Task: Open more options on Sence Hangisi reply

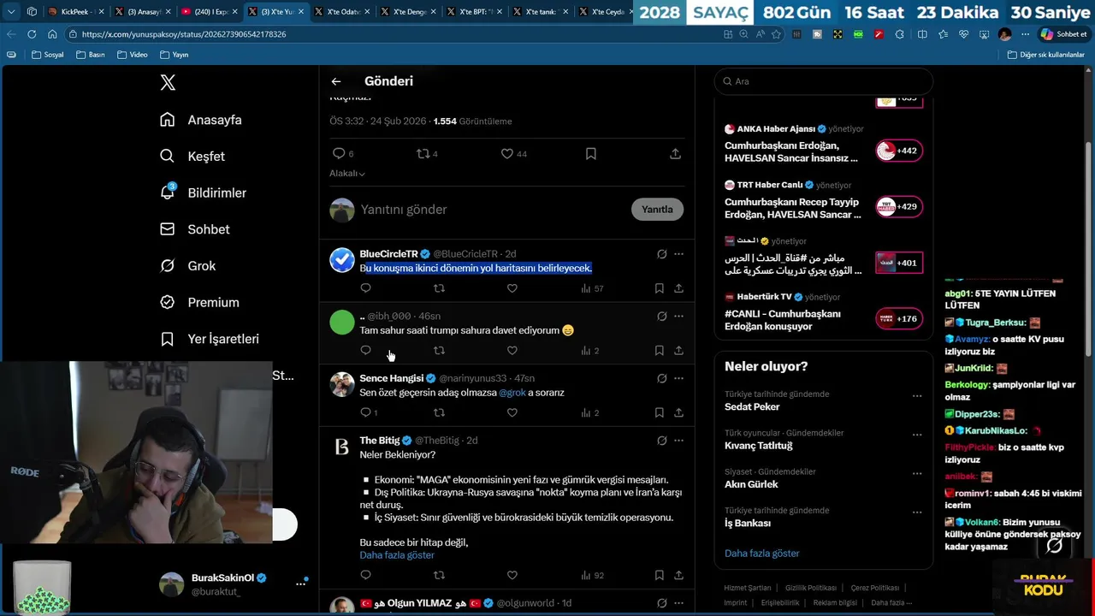Action: pos(678,378)
